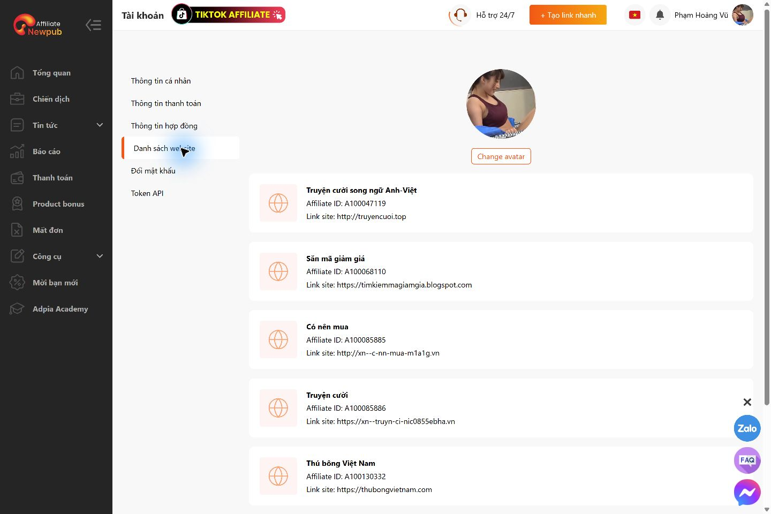
Task: Select the Mời bạn mới discount icon
Action: [17, 283]
